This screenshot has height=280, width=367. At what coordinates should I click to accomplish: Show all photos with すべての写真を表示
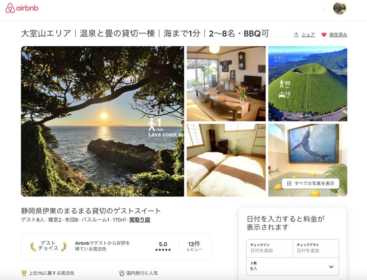point(311,184)
